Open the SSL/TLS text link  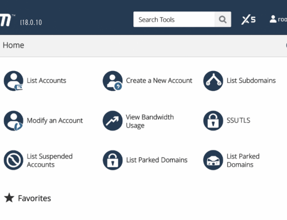(238, 121)
